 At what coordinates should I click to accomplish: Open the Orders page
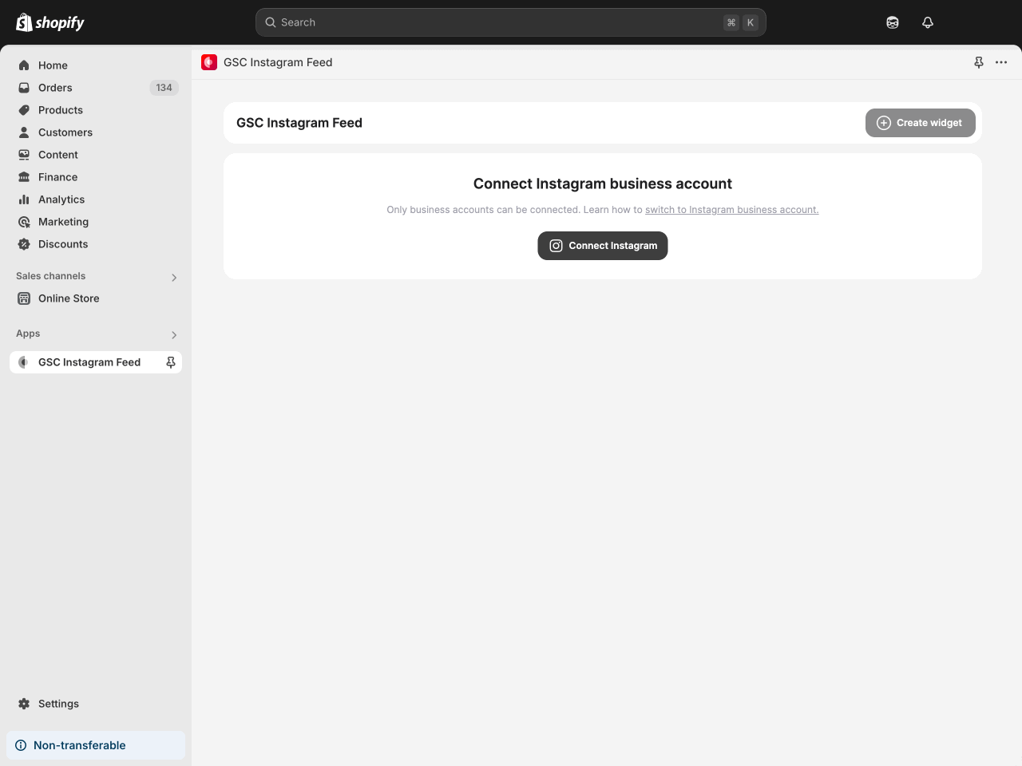point(55,88)
